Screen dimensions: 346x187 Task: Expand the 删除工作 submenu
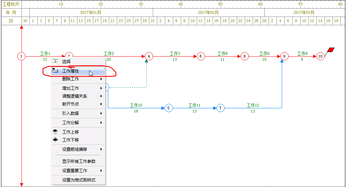[78, 79]
